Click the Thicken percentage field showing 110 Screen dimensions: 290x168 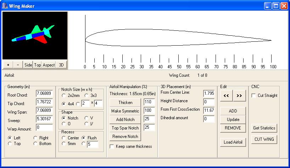tap(149, 102)
